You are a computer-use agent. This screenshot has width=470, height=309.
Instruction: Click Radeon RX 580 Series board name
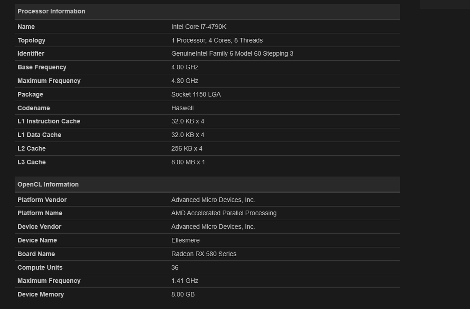pos(204,254)
